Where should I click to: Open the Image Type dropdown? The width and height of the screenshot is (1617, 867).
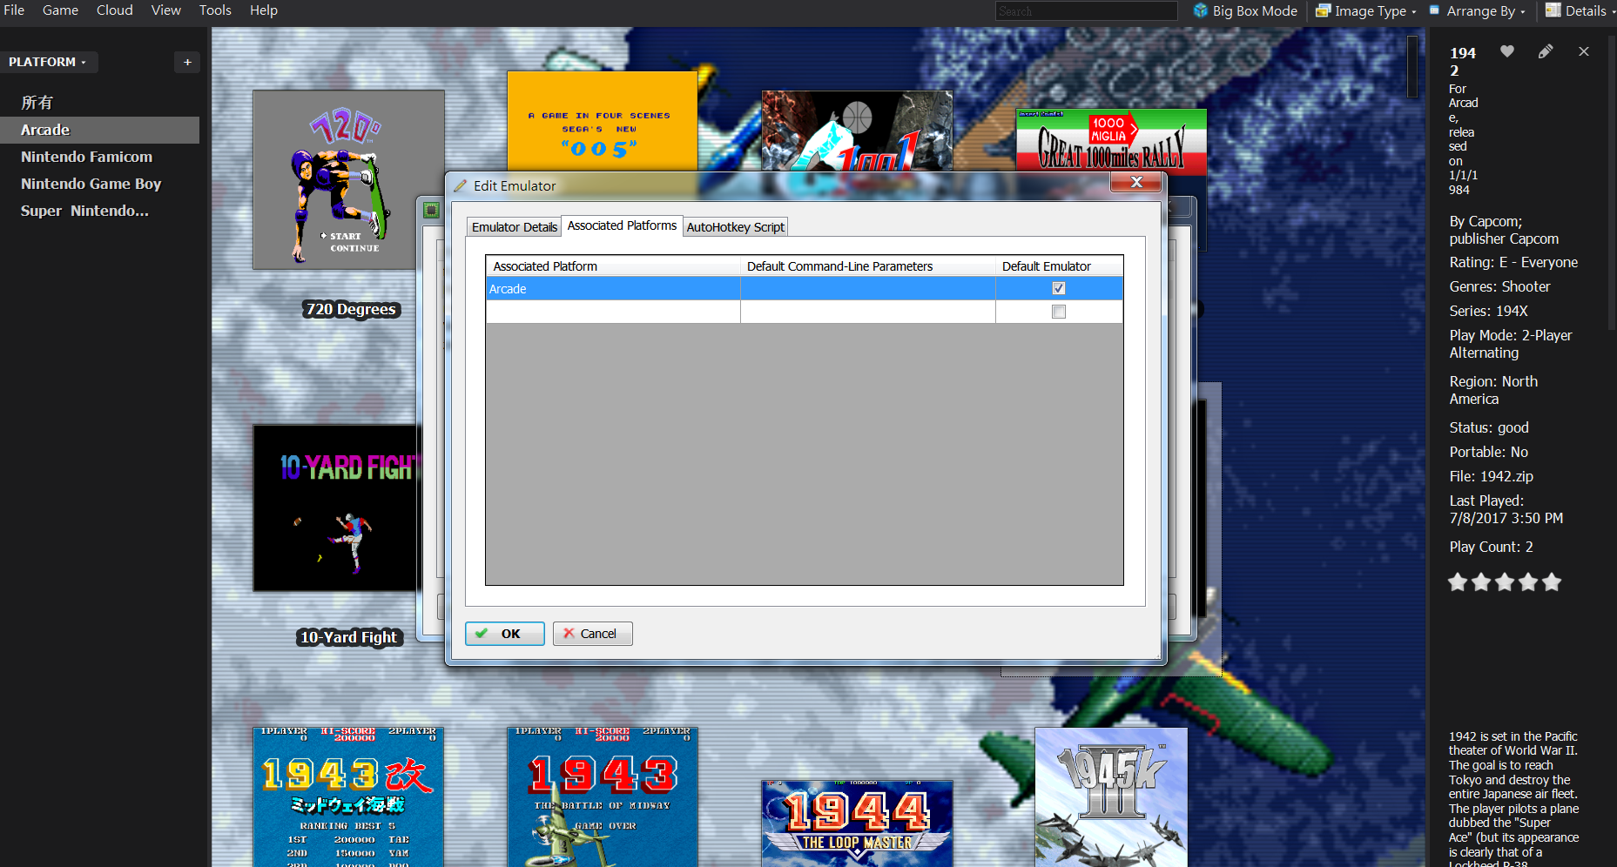1366,10
